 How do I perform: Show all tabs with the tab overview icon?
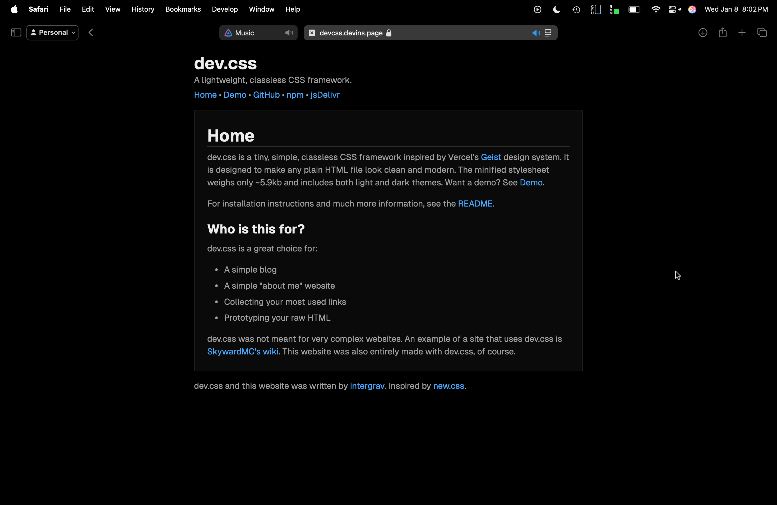(x=762, y=32)
